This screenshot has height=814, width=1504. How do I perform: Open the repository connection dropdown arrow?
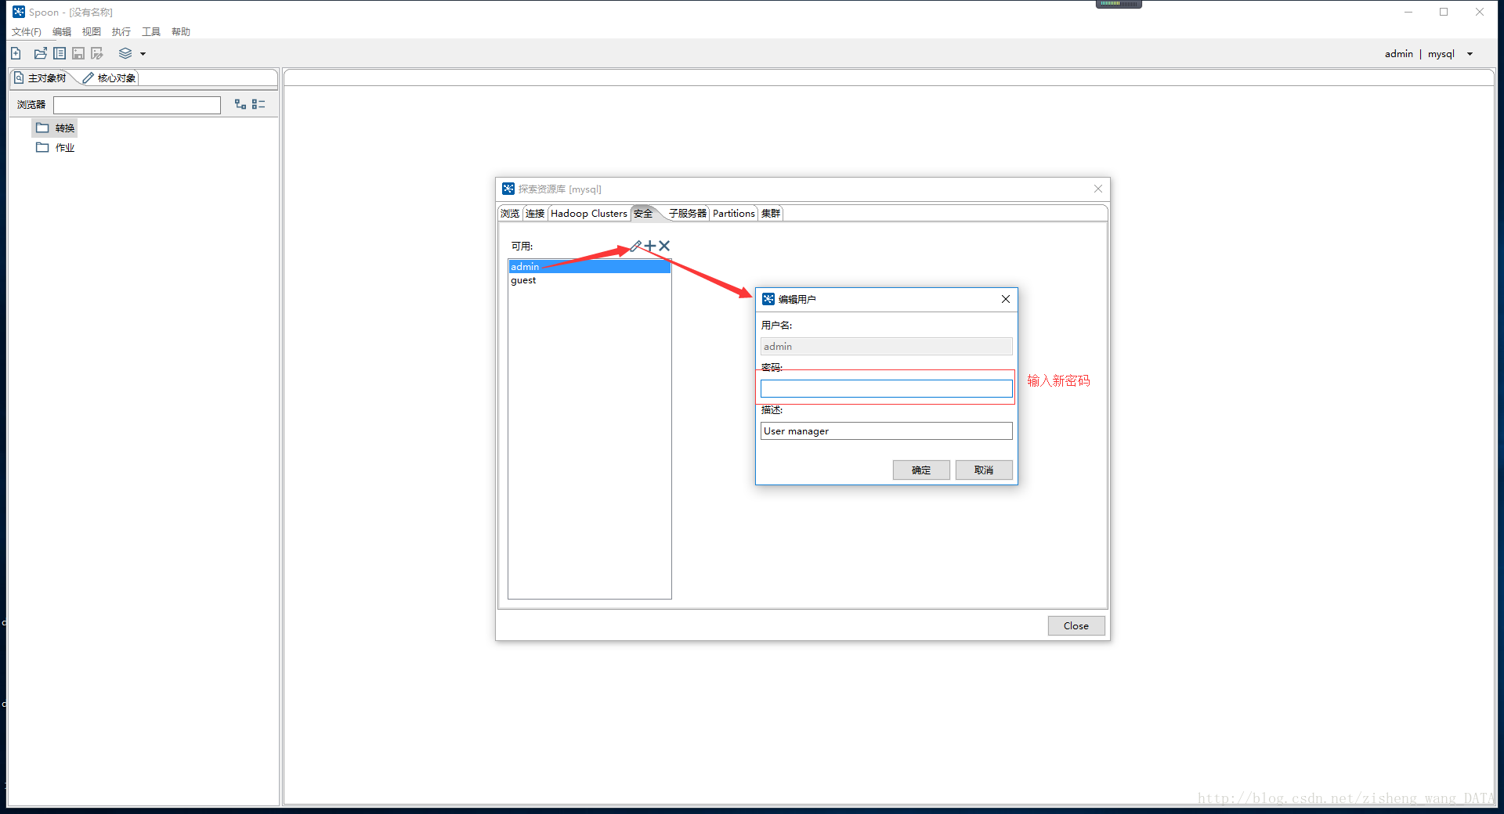[1470, 54]
